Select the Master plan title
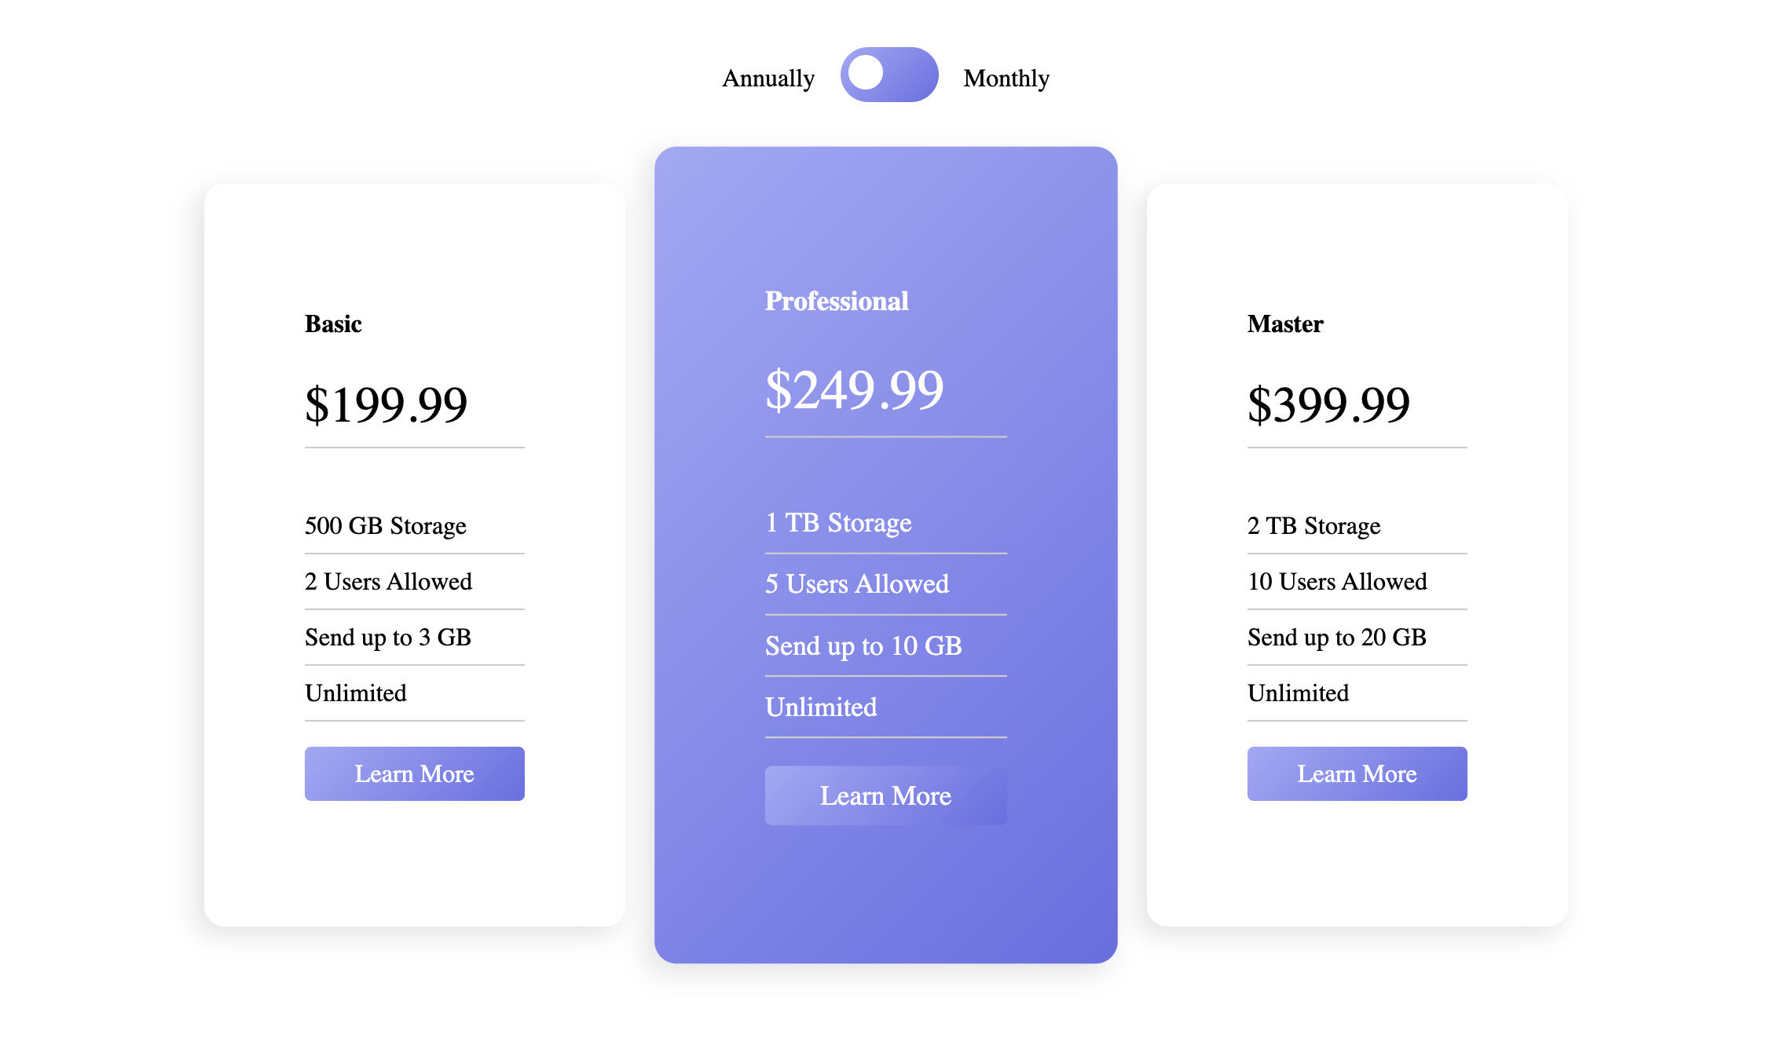 [1285, 323]
